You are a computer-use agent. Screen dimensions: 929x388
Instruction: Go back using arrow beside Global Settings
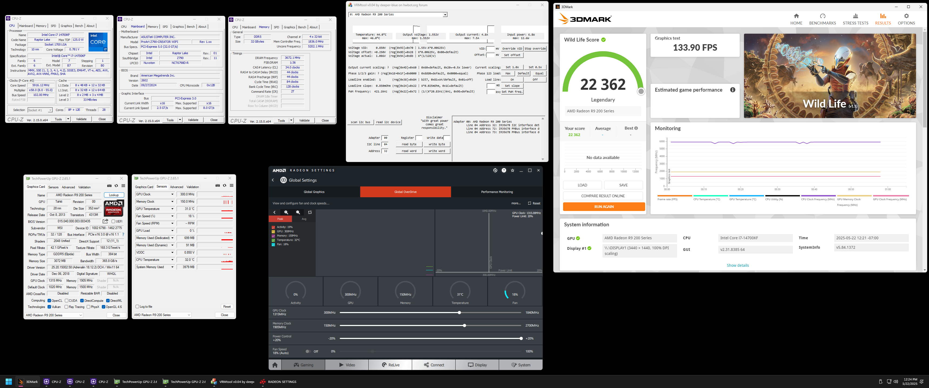[x=273, y=180]
